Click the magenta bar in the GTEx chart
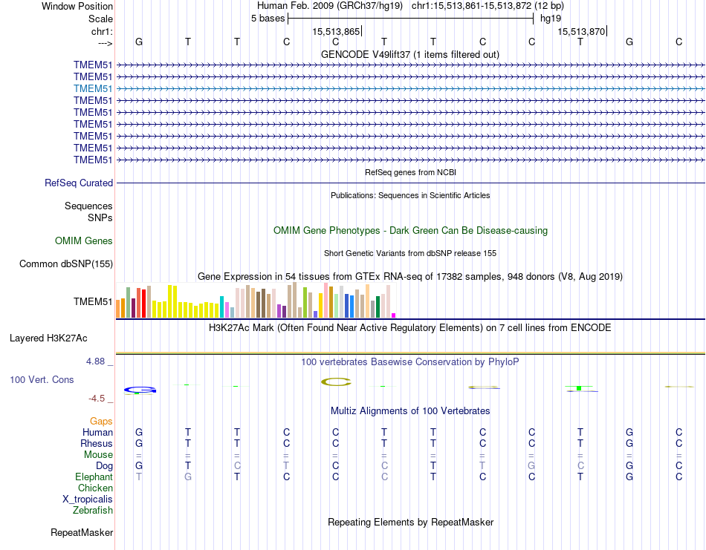The height and width of the screenshot is (550, 706). [394, 315]
